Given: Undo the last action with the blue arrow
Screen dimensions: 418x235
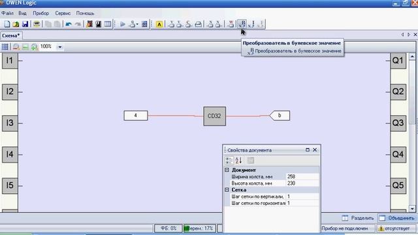Looking at the screenshot, I should [x=69, y=24].
